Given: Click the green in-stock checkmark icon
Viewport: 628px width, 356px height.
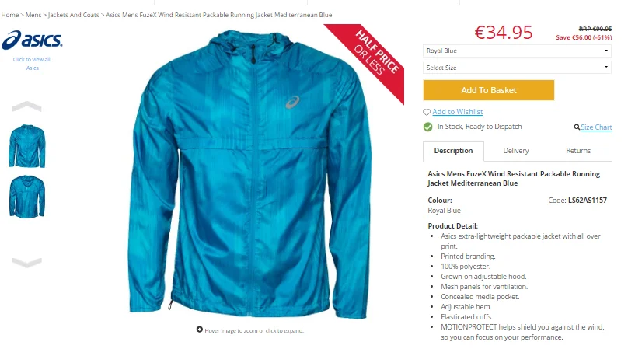Looking at the screenshot, I should pos(427,127).
